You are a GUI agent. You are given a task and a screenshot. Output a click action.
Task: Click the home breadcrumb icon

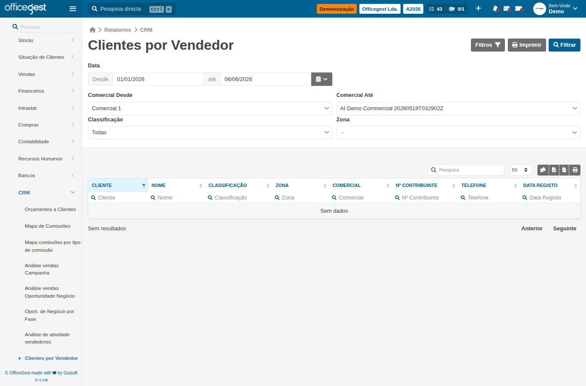click(92, 30)
